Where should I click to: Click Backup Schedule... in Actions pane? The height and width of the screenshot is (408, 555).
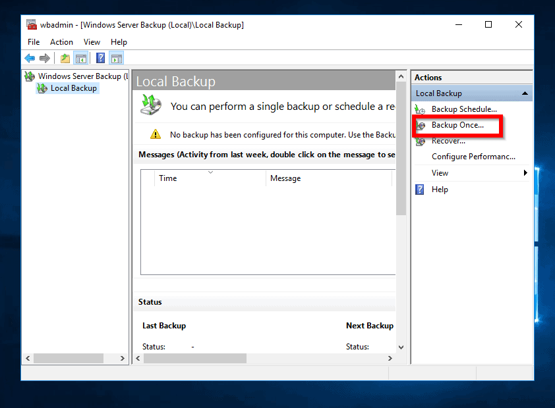463,109
